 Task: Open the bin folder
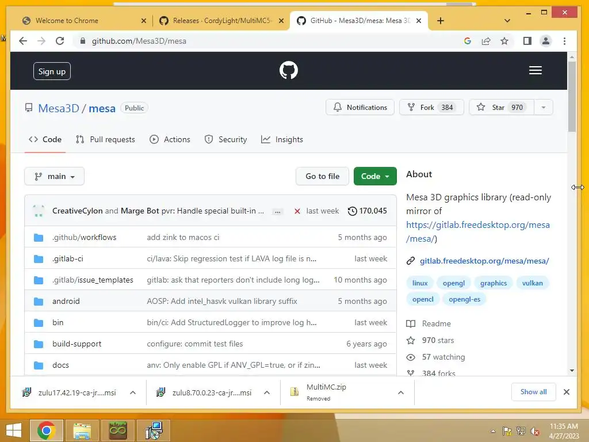click(x=58, y=322)
